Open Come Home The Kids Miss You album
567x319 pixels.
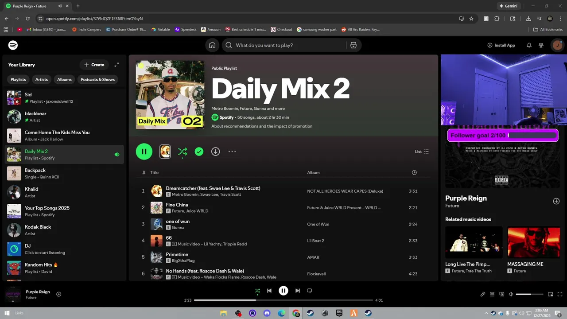pyautogui.click(x=64, y=136)
